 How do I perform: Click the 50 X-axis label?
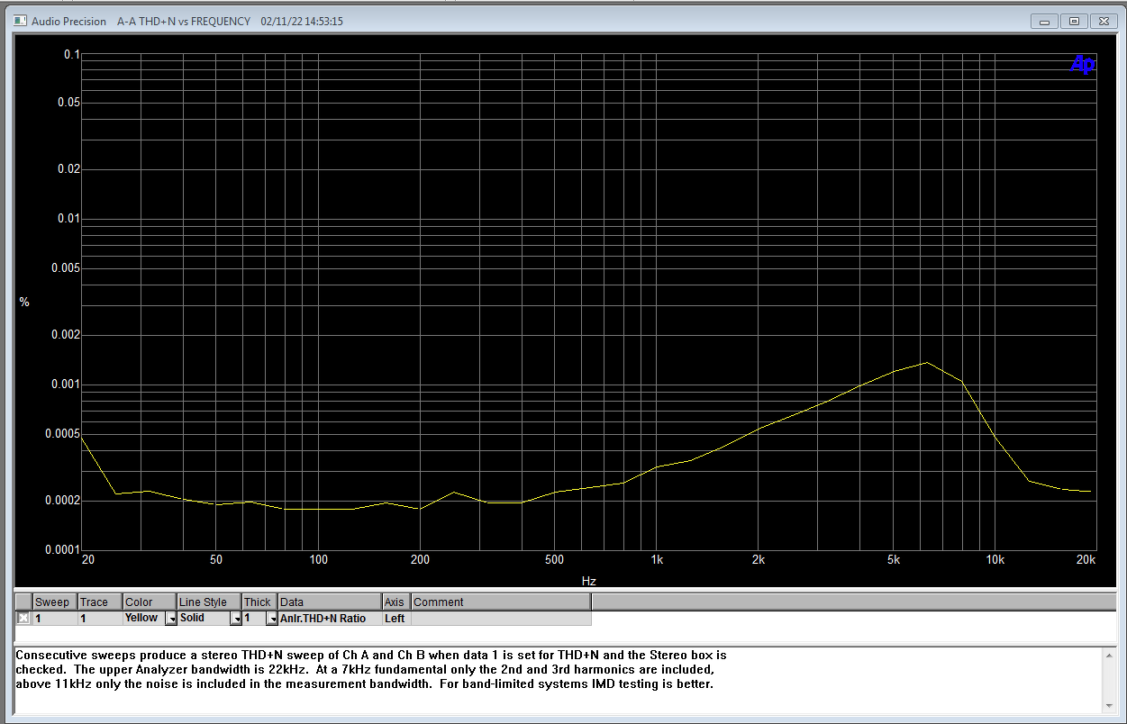(x=215, y=560)
